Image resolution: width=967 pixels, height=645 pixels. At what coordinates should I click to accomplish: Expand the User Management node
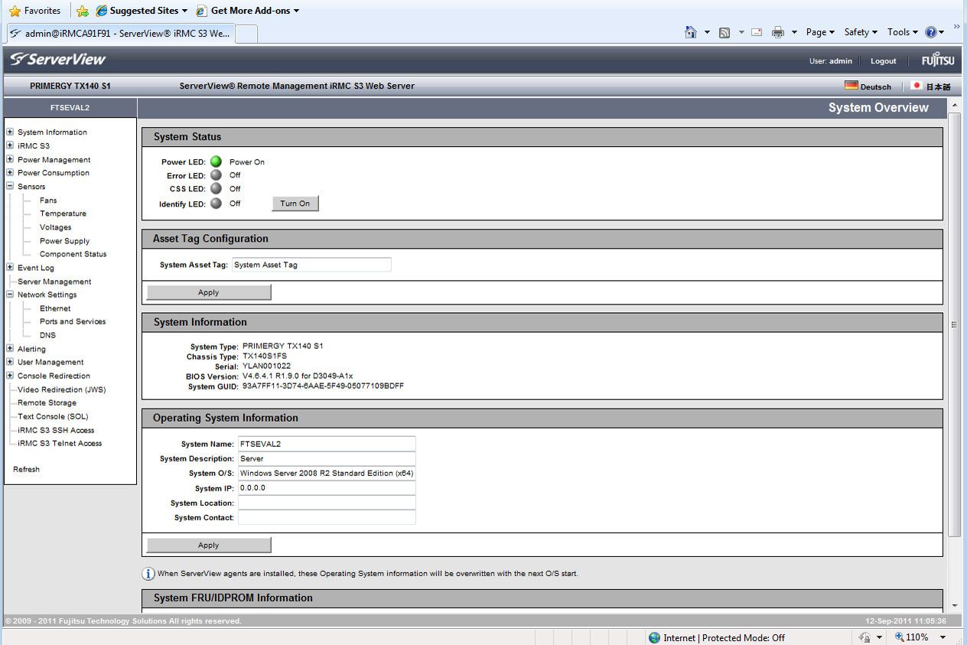(x=10, y=362)
